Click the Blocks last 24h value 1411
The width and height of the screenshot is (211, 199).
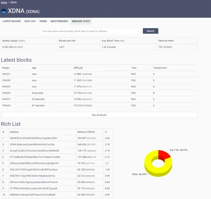(62, 47)
